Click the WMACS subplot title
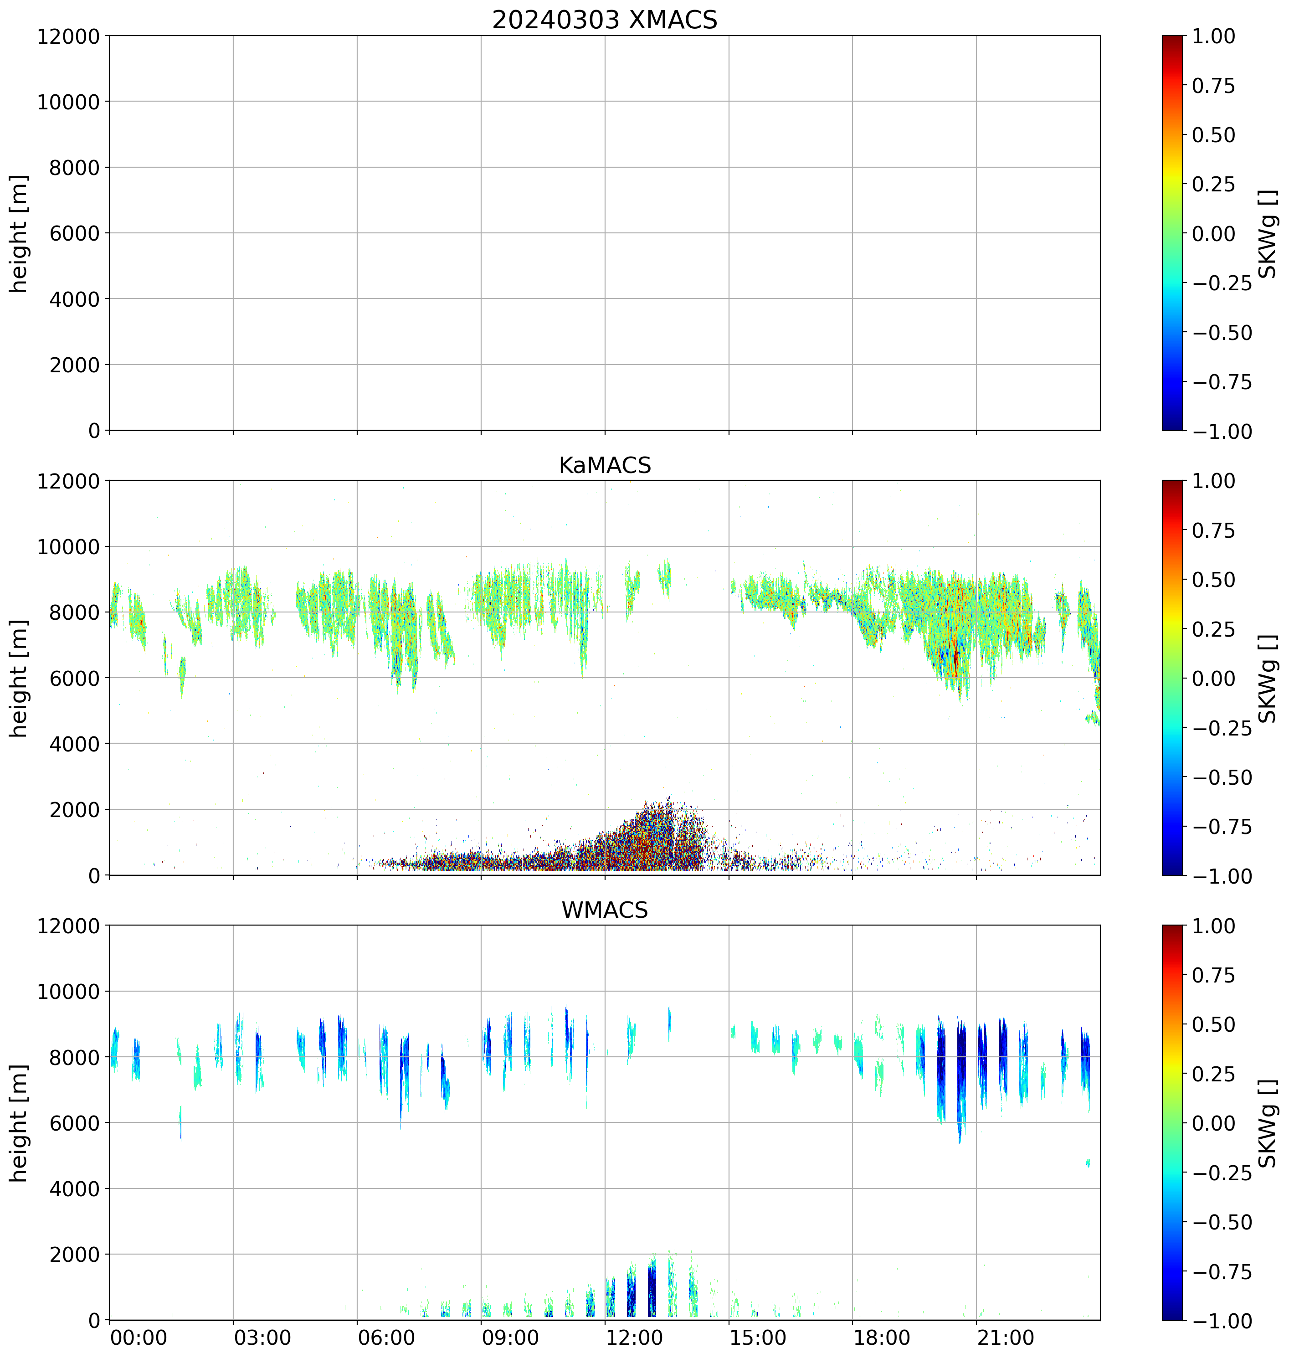Image resolution: width=1289 pixels, height=1358 pixels. [604, 910]
